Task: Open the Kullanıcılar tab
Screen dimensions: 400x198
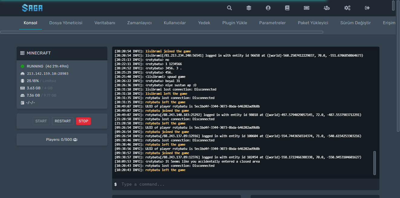Action: point(175,23)
